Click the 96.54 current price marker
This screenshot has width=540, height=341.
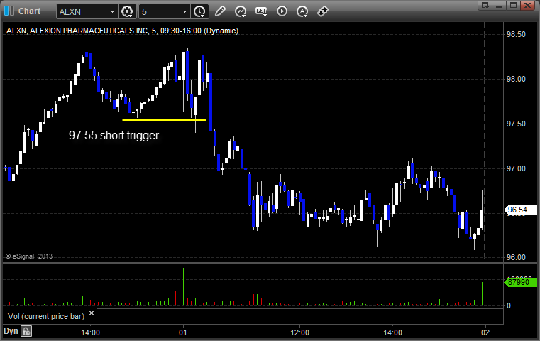(x=520, y=210)
